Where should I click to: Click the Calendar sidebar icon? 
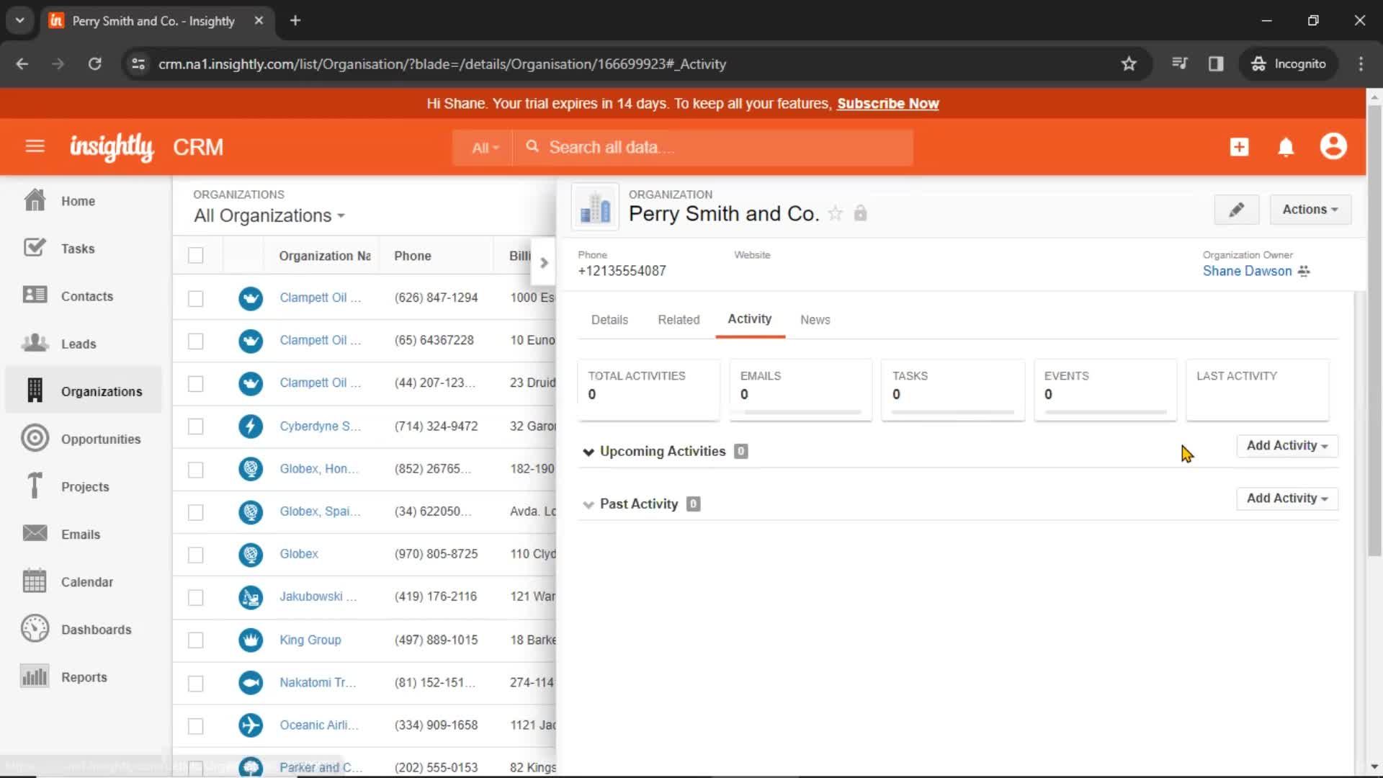tap(35, 581)
